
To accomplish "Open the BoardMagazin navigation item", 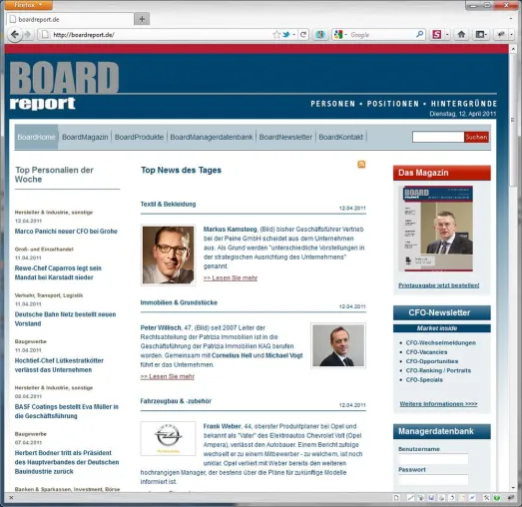I will pyautogui.click(x=85, y=137).
